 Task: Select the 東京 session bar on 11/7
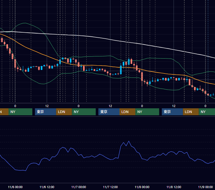click(109, 112)
